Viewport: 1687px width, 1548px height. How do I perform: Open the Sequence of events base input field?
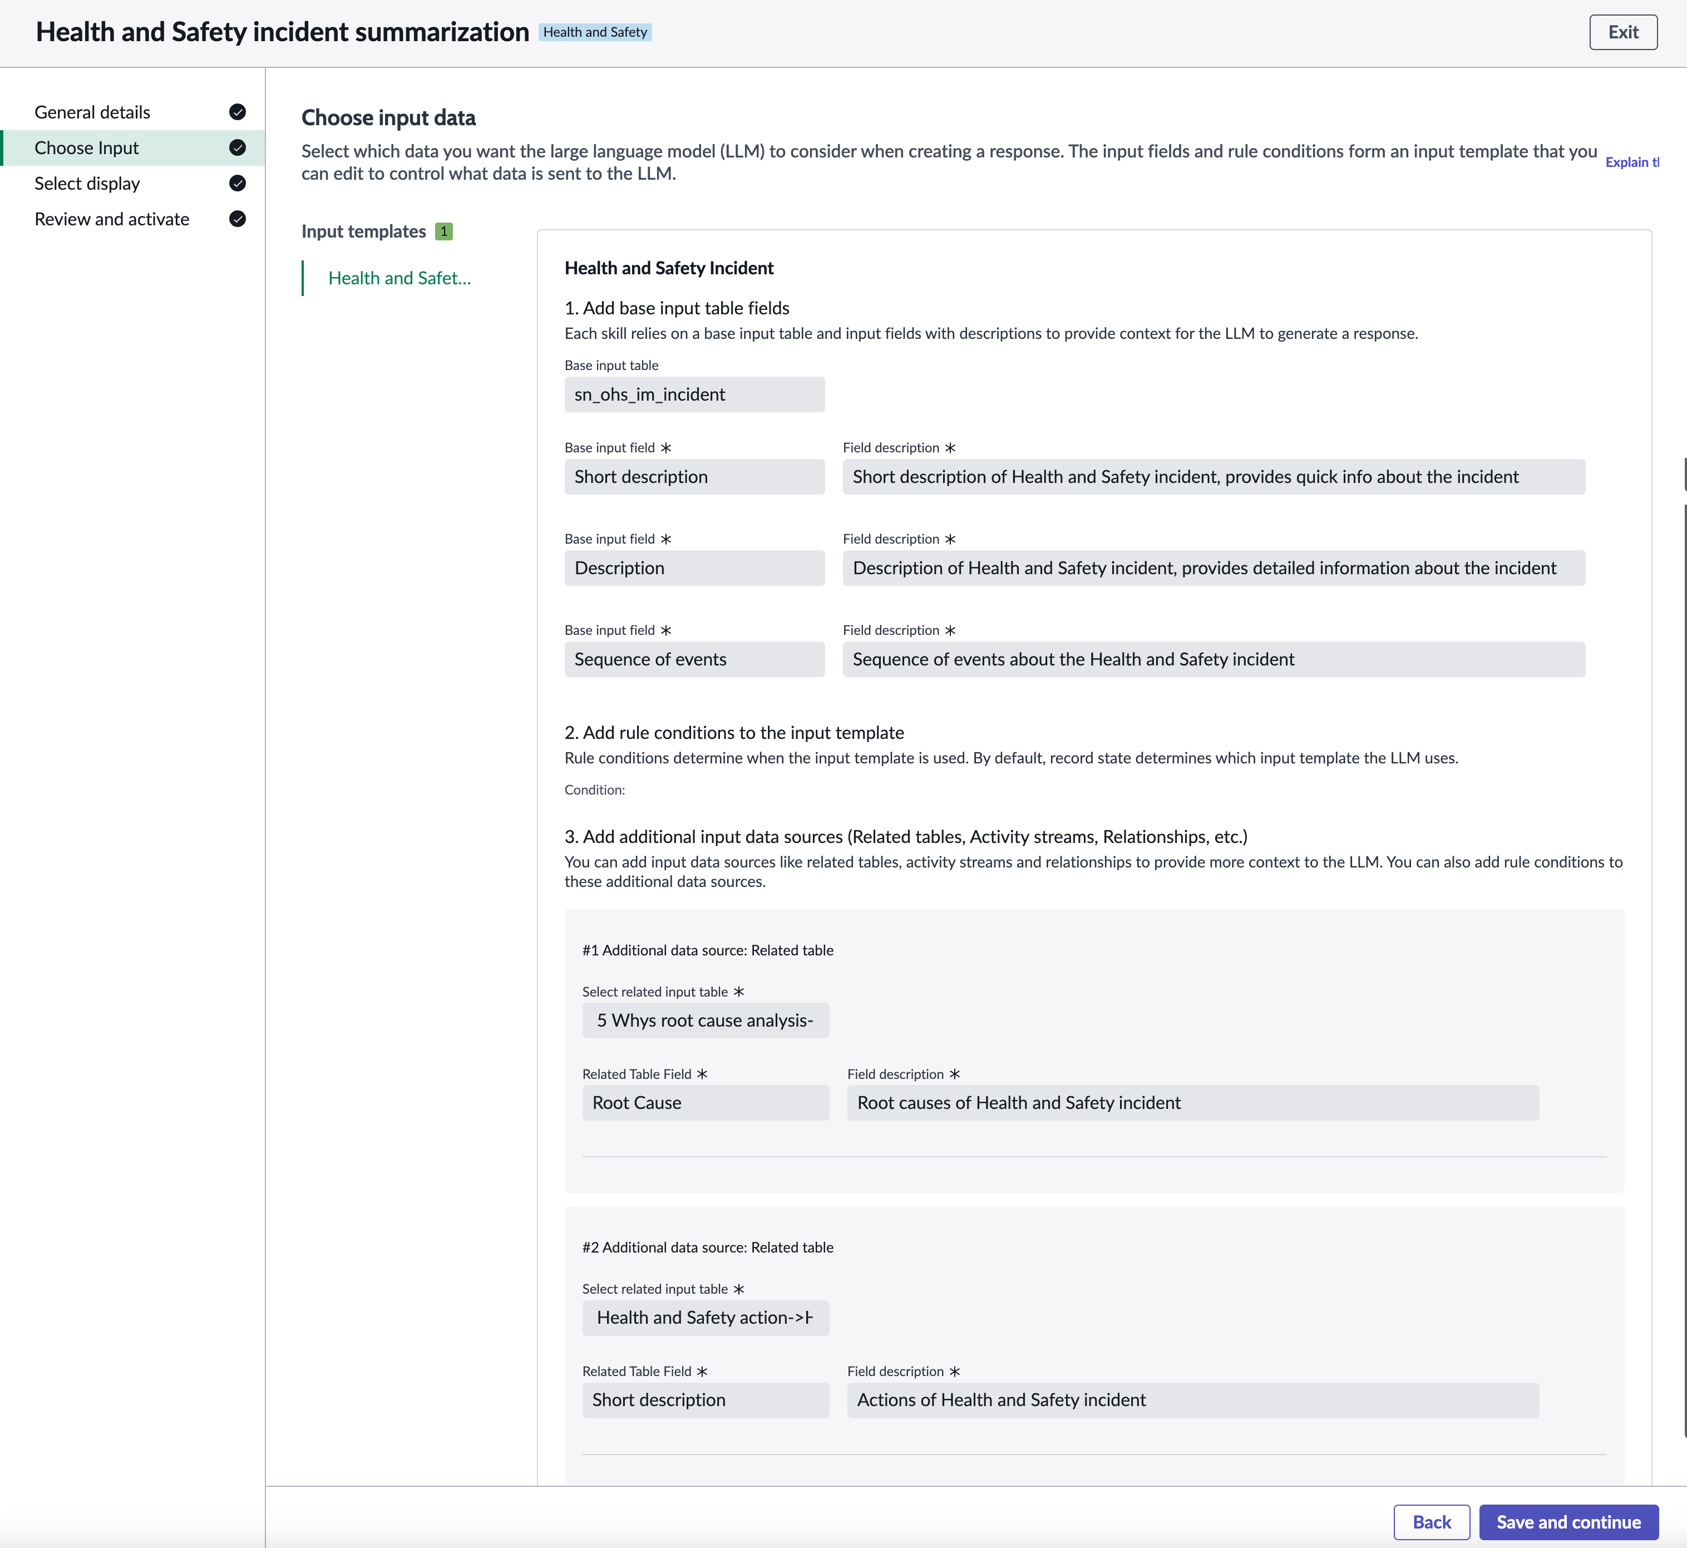tap(694, 659)
